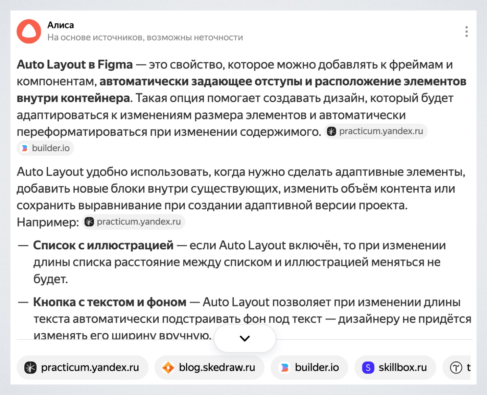Viewport: 487px width, 395px height.
Task: Click the orange blog.skedraw.ru diamond icon
Action: 168,368
